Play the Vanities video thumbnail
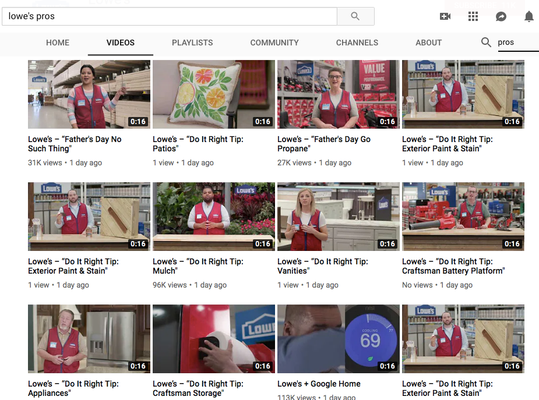Image resolution: width=539 pixels, height=400 pixels. coord(339,217)
